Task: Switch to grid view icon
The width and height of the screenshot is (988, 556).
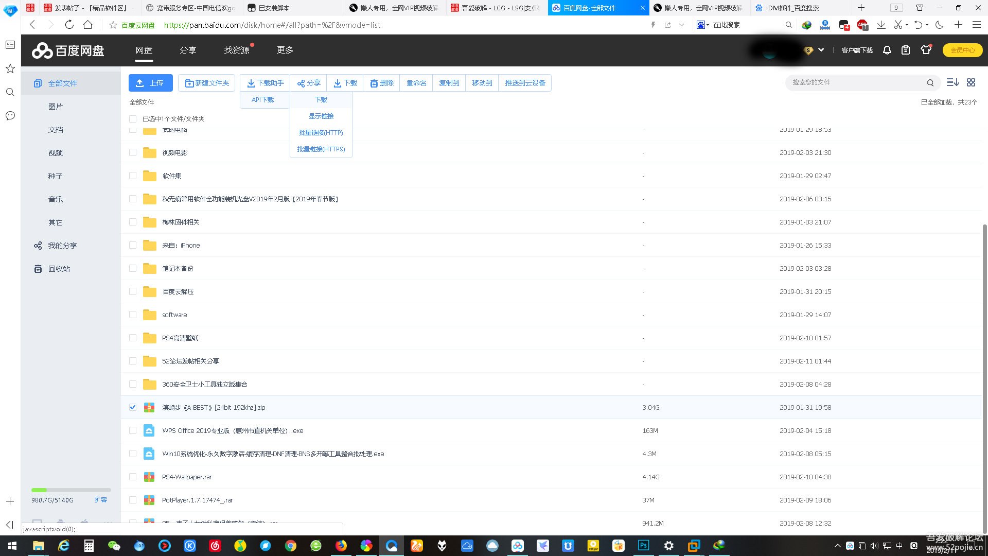Action: coord(971,82)
